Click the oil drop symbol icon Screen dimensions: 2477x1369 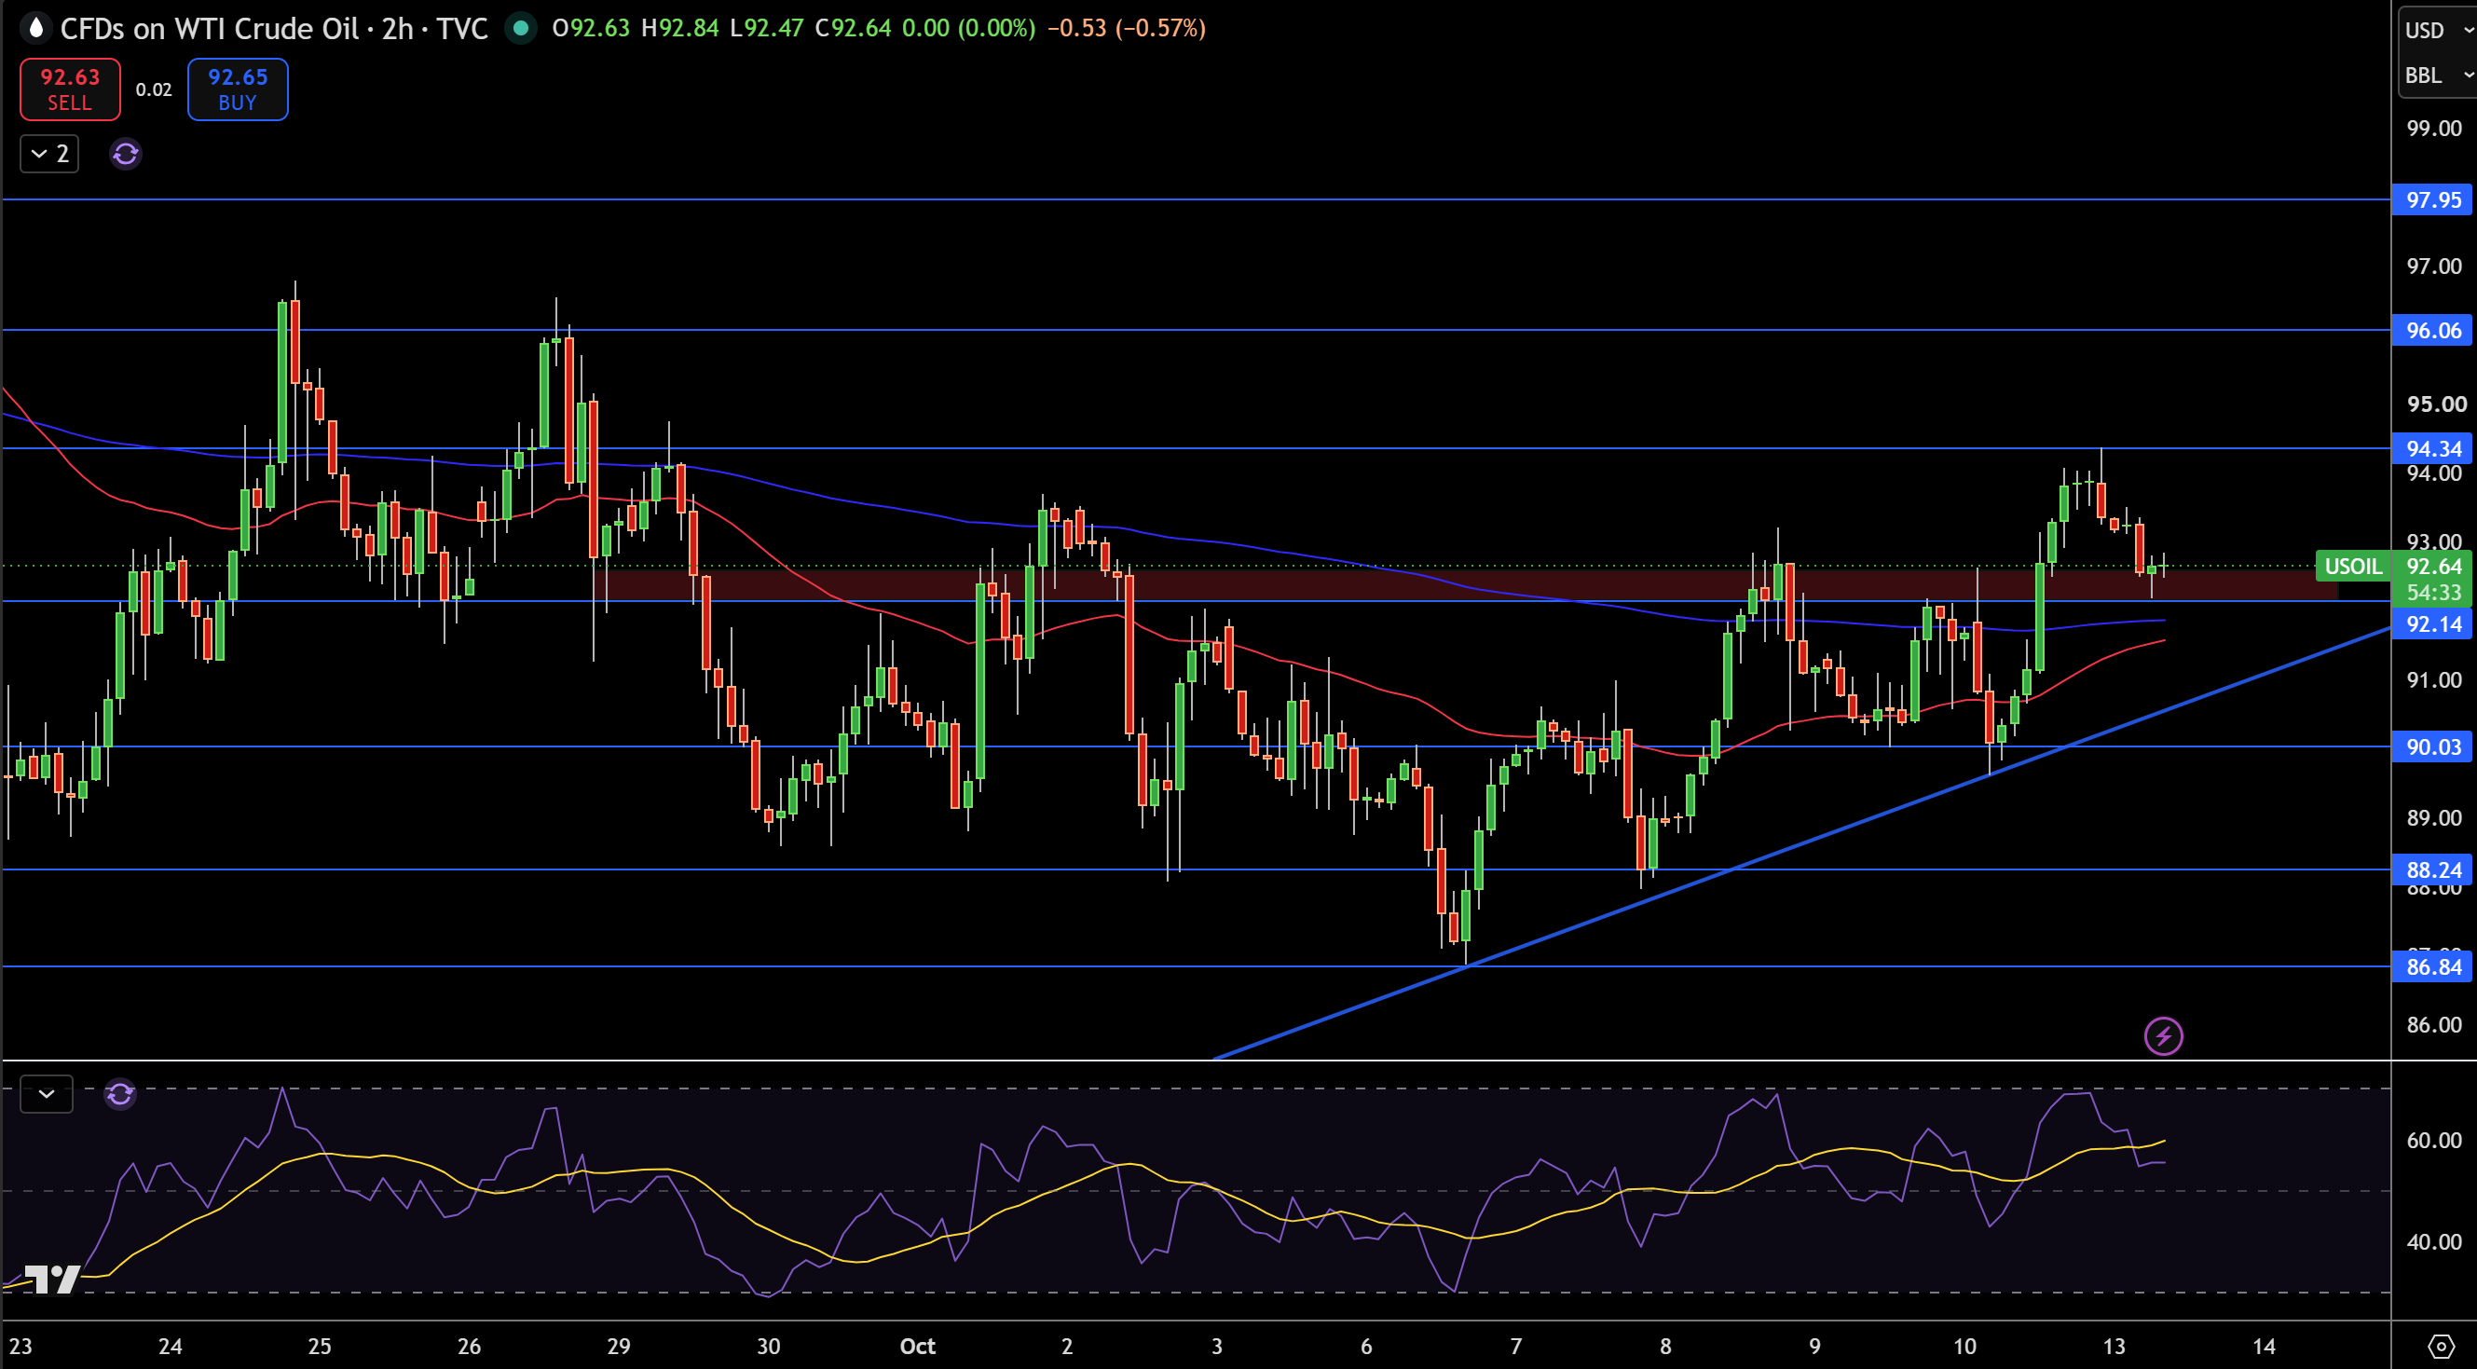point(35,28)
